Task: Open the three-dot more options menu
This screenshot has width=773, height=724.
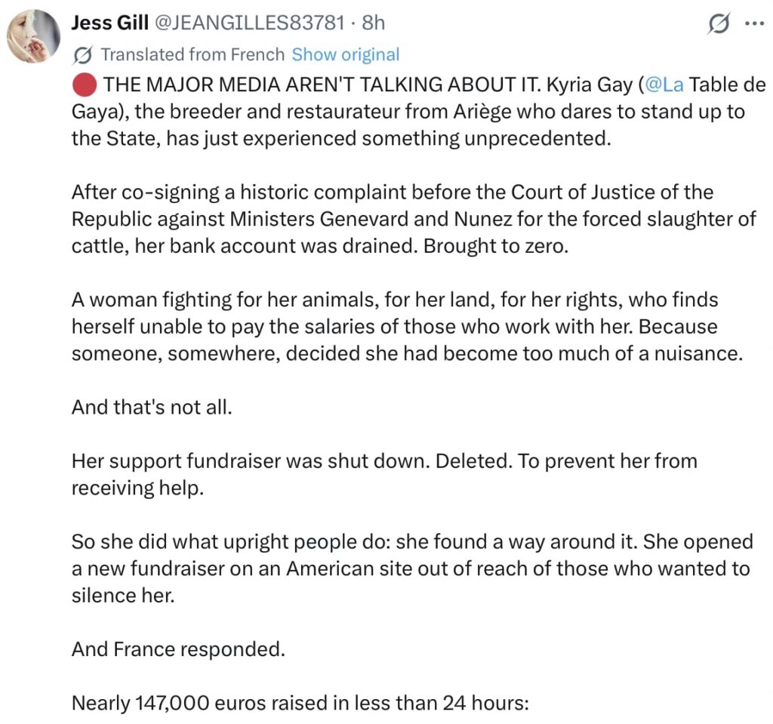Action: tap(754, 23)
